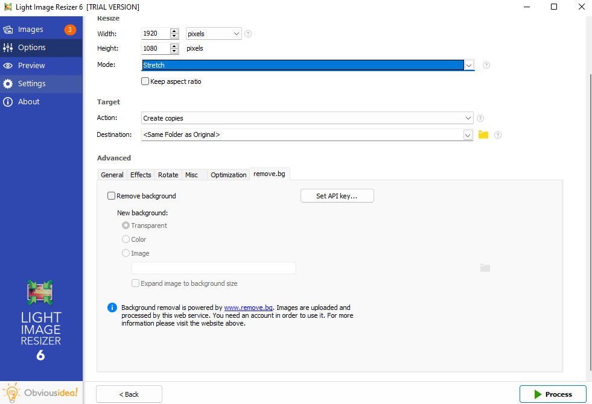Open the width units pixels dropdown
The image size is (592, 404).
[x=214, y=34]
